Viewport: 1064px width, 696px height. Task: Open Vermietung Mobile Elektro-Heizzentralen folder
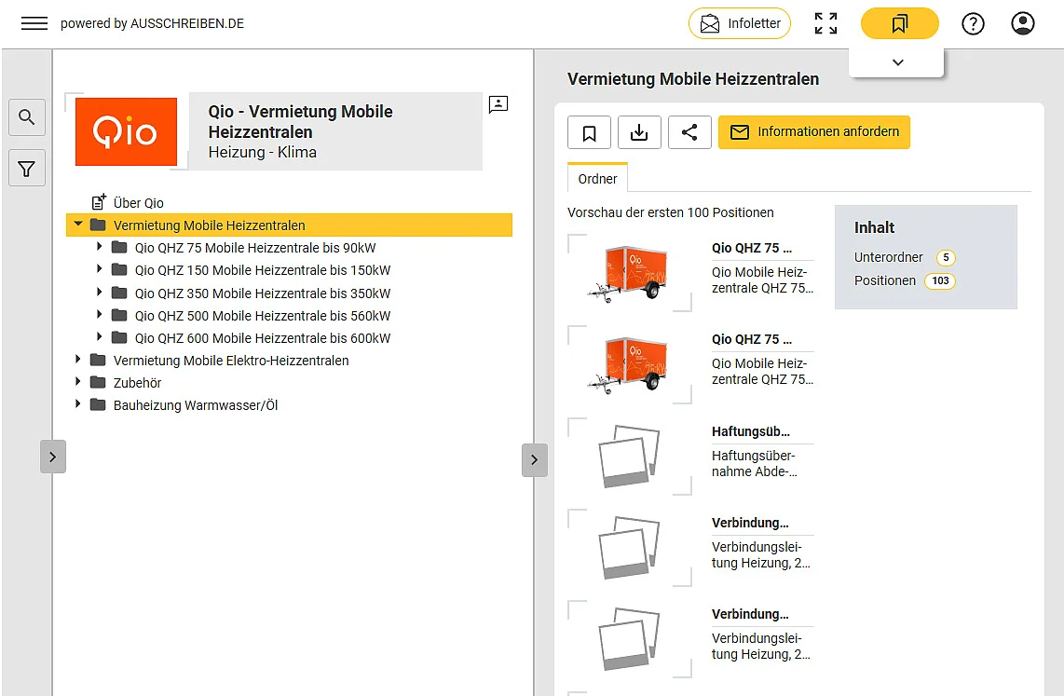tap(231, 361)
